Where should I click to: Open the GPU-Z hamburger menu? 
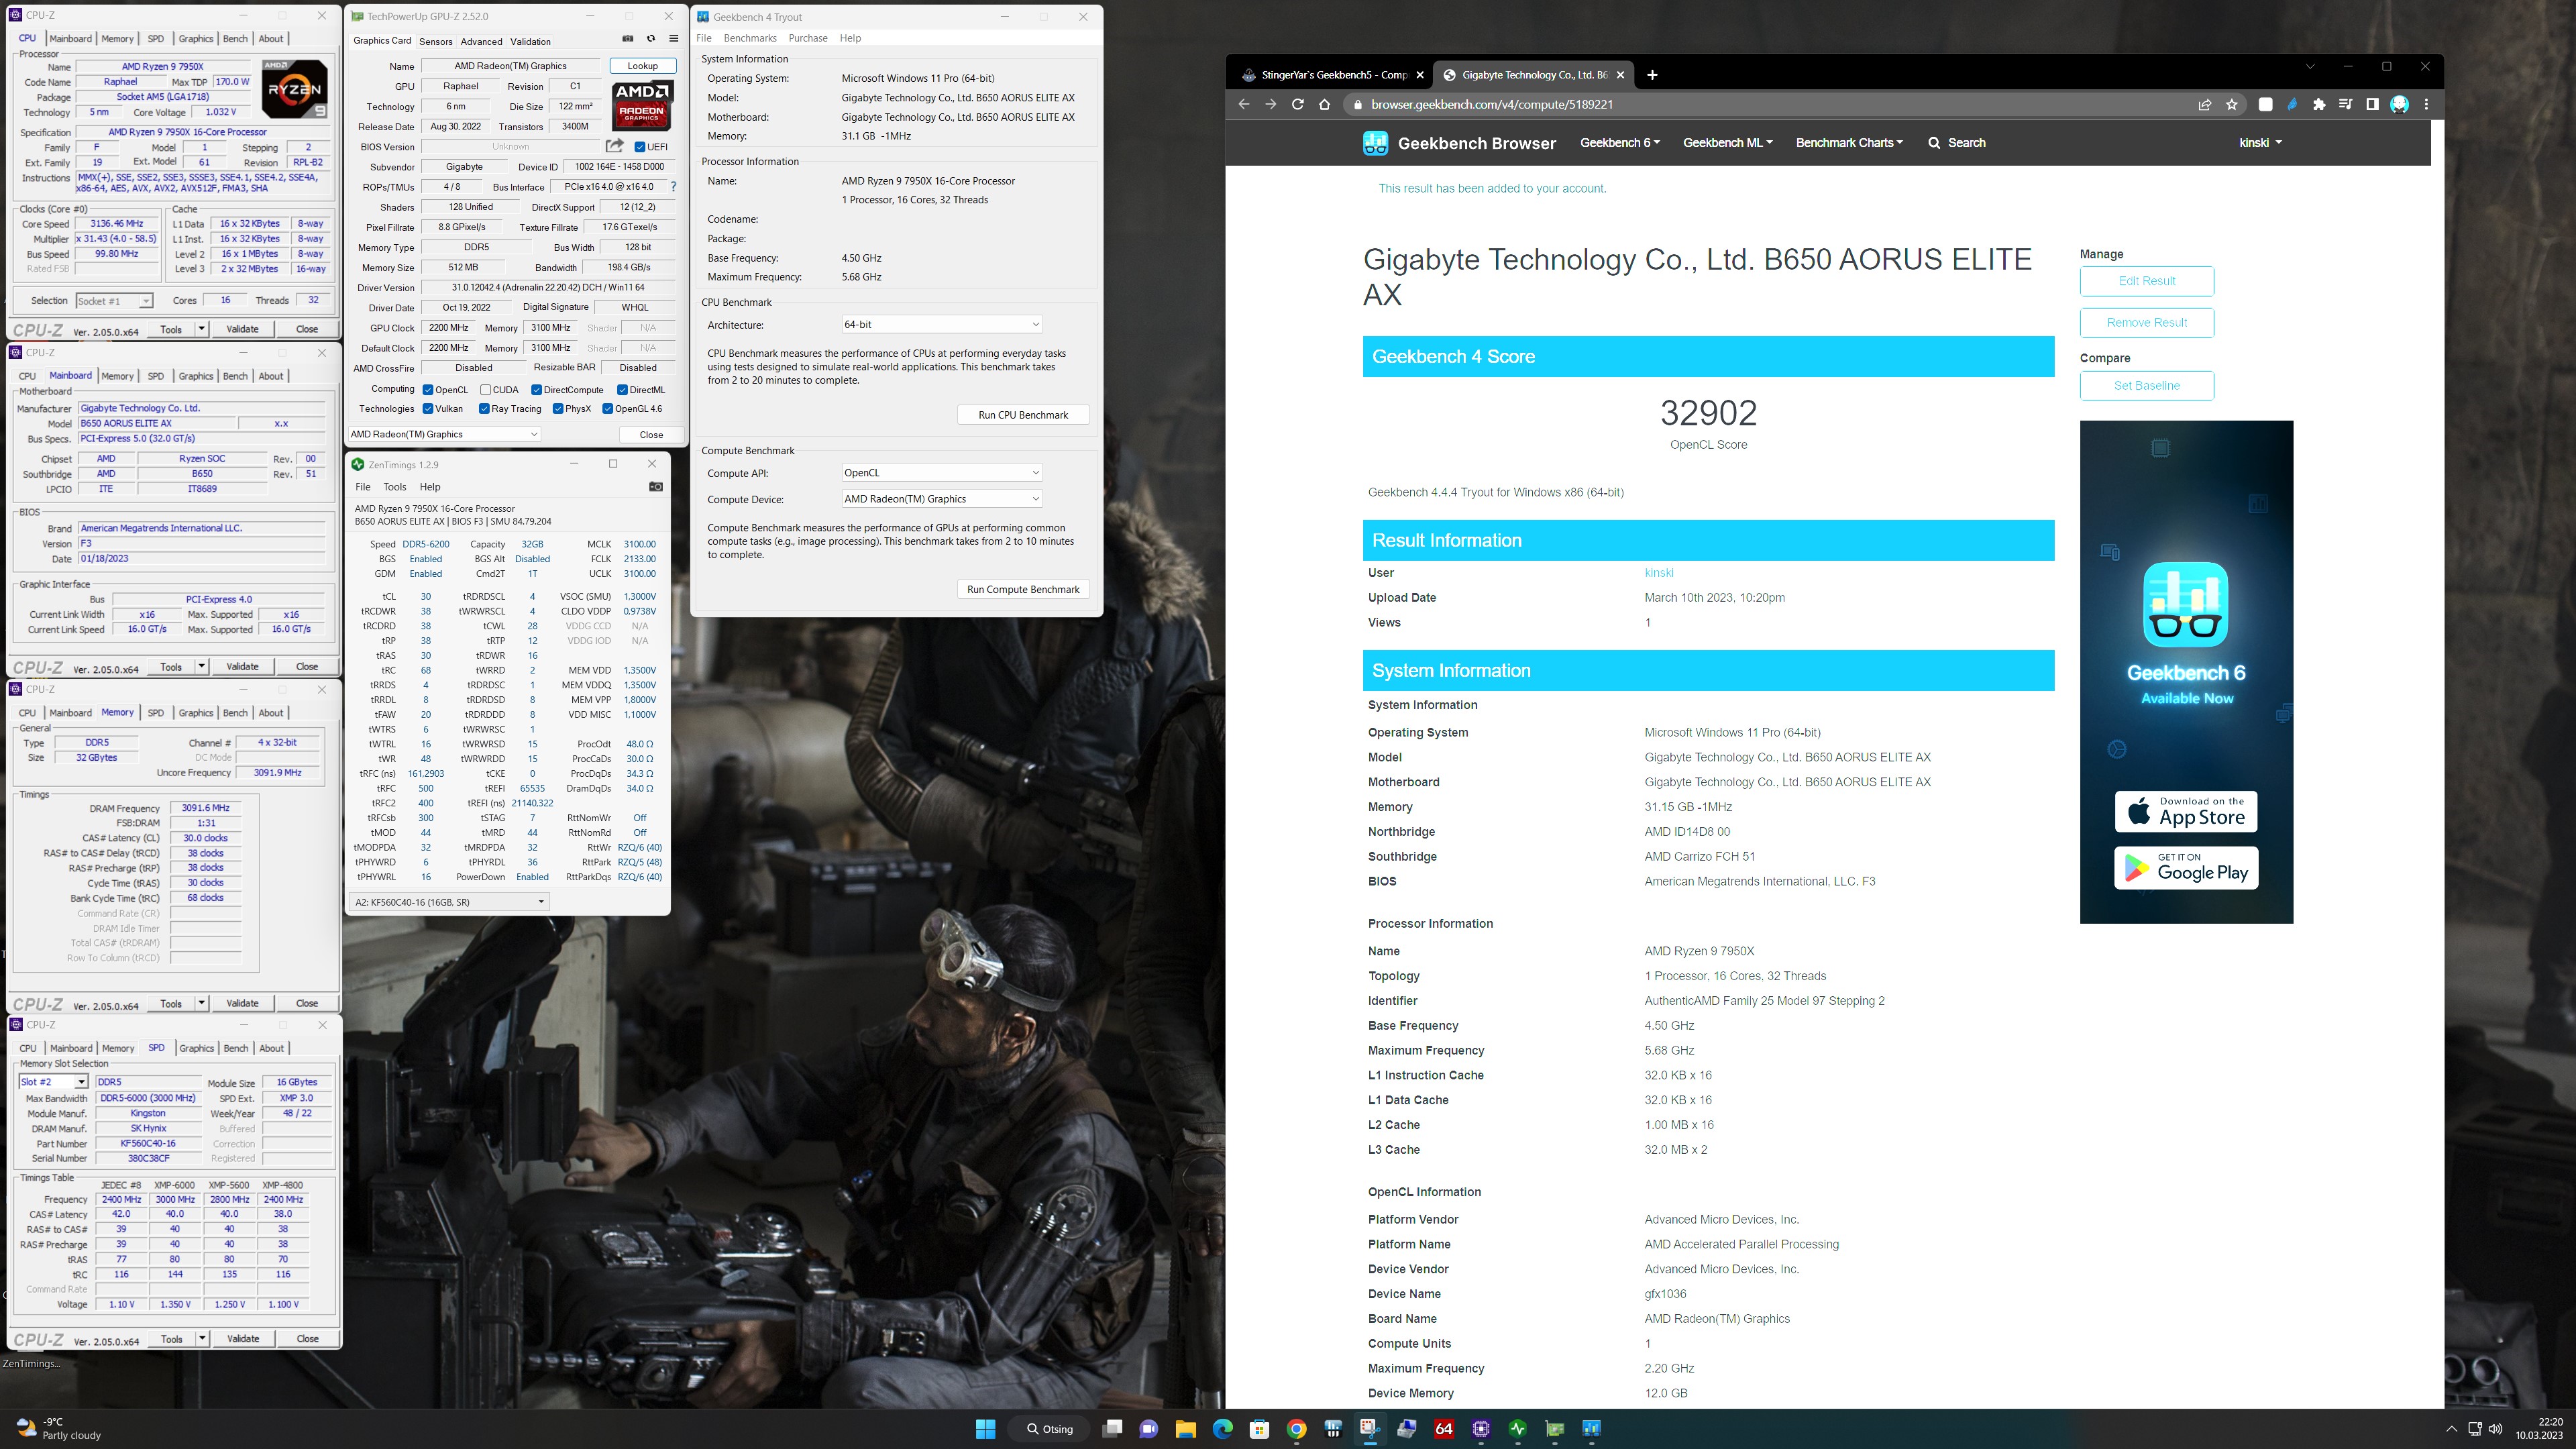tap(674, 39)
